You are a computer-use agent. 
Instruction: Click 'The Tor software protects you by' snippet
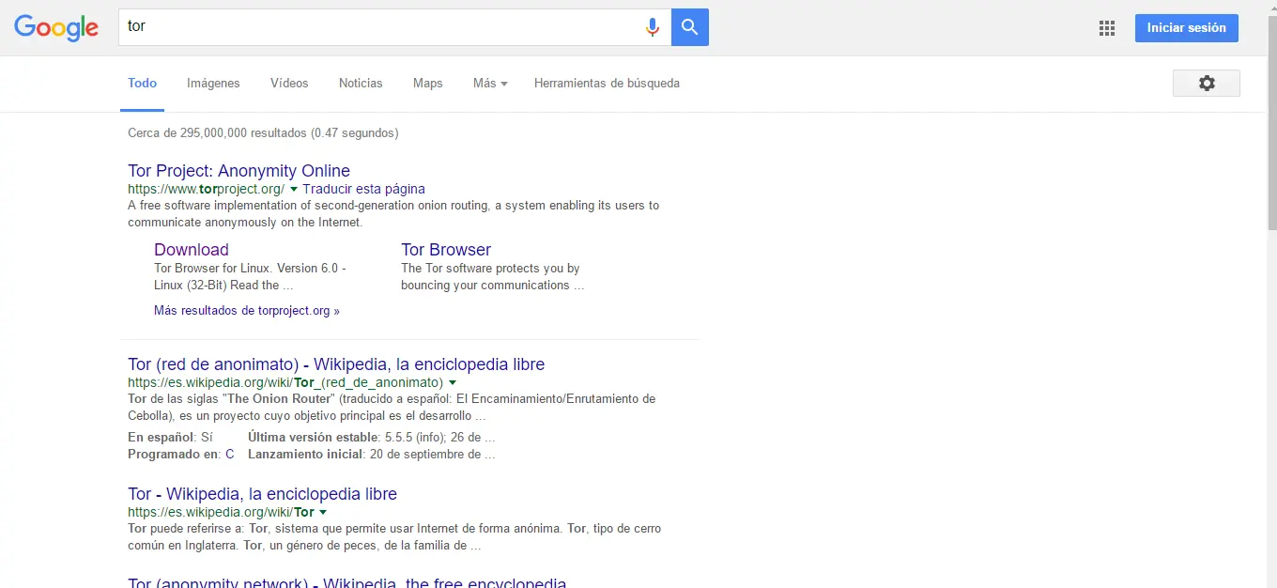pos(490,269)
